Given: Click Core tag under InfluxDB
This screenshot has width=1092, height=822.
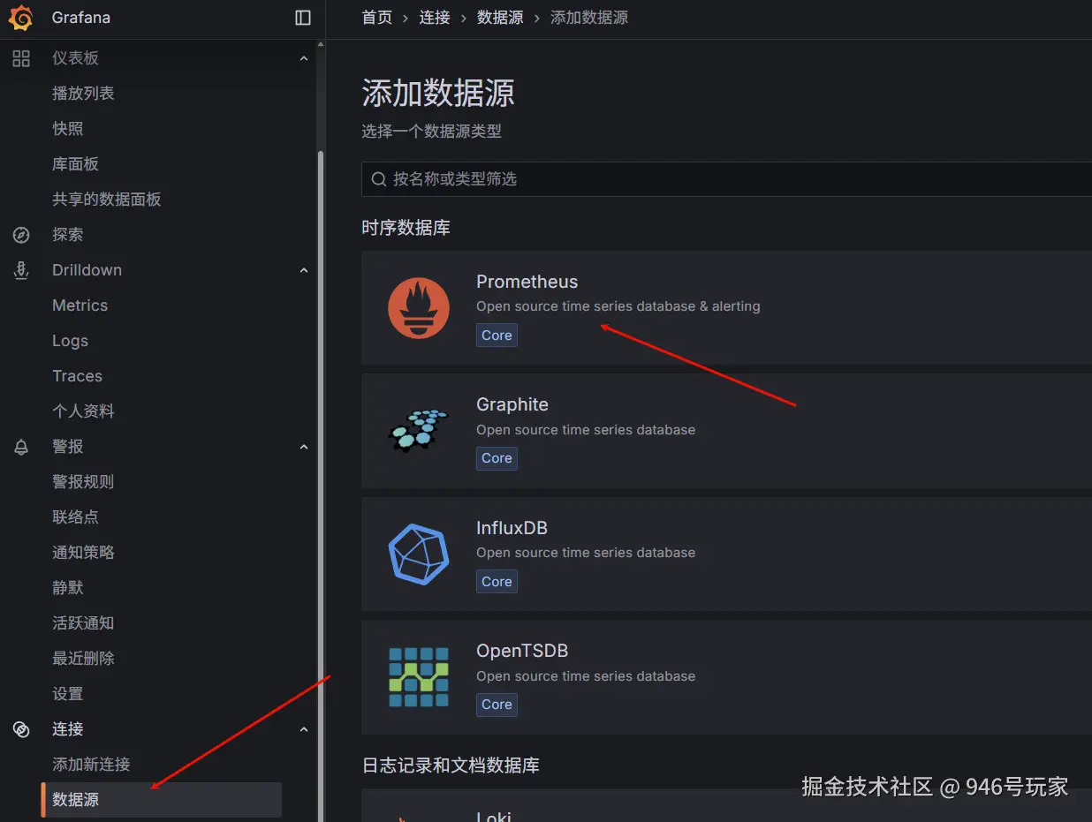Looking at the screenshot, I should point(497,582).
